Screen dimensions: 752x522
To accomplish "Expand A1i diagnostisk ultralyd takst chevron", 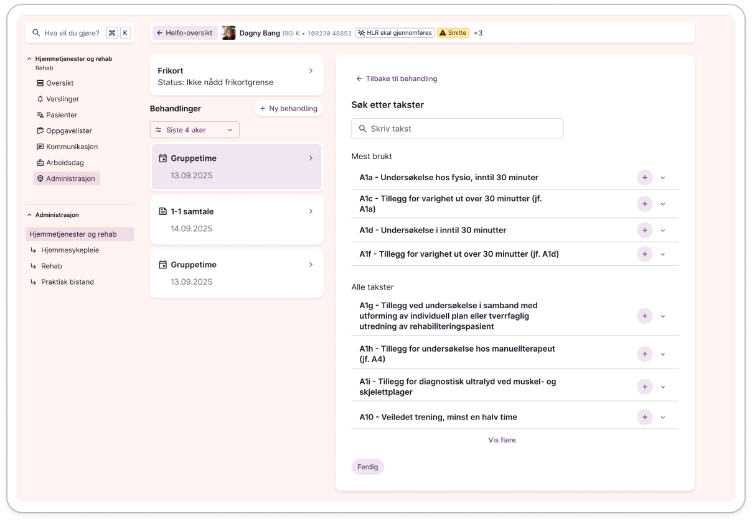I will point(662,387).
